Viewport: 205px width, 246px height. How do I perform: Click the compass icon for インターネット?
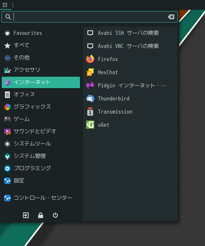click(7, 82)
